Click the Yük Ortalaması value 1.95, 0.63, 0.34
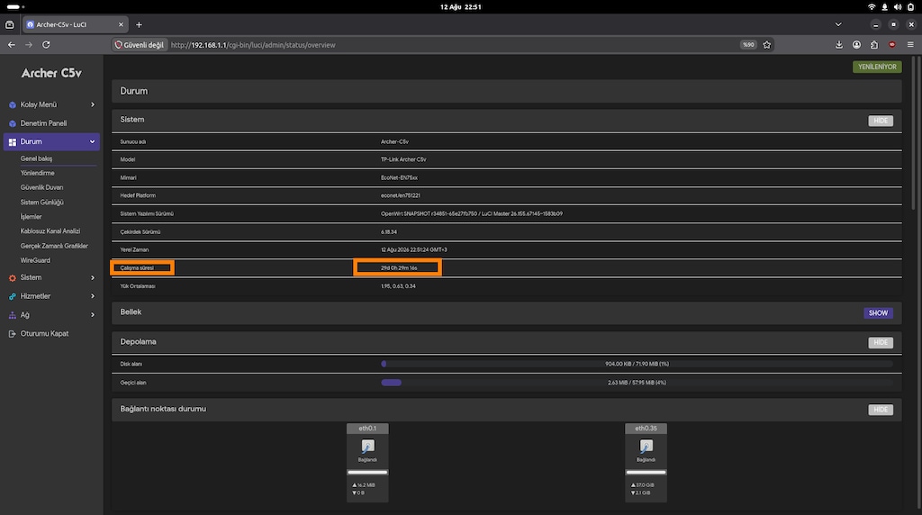Image resolution: width=922 pixels, height=515 pixels. point(398,286)
